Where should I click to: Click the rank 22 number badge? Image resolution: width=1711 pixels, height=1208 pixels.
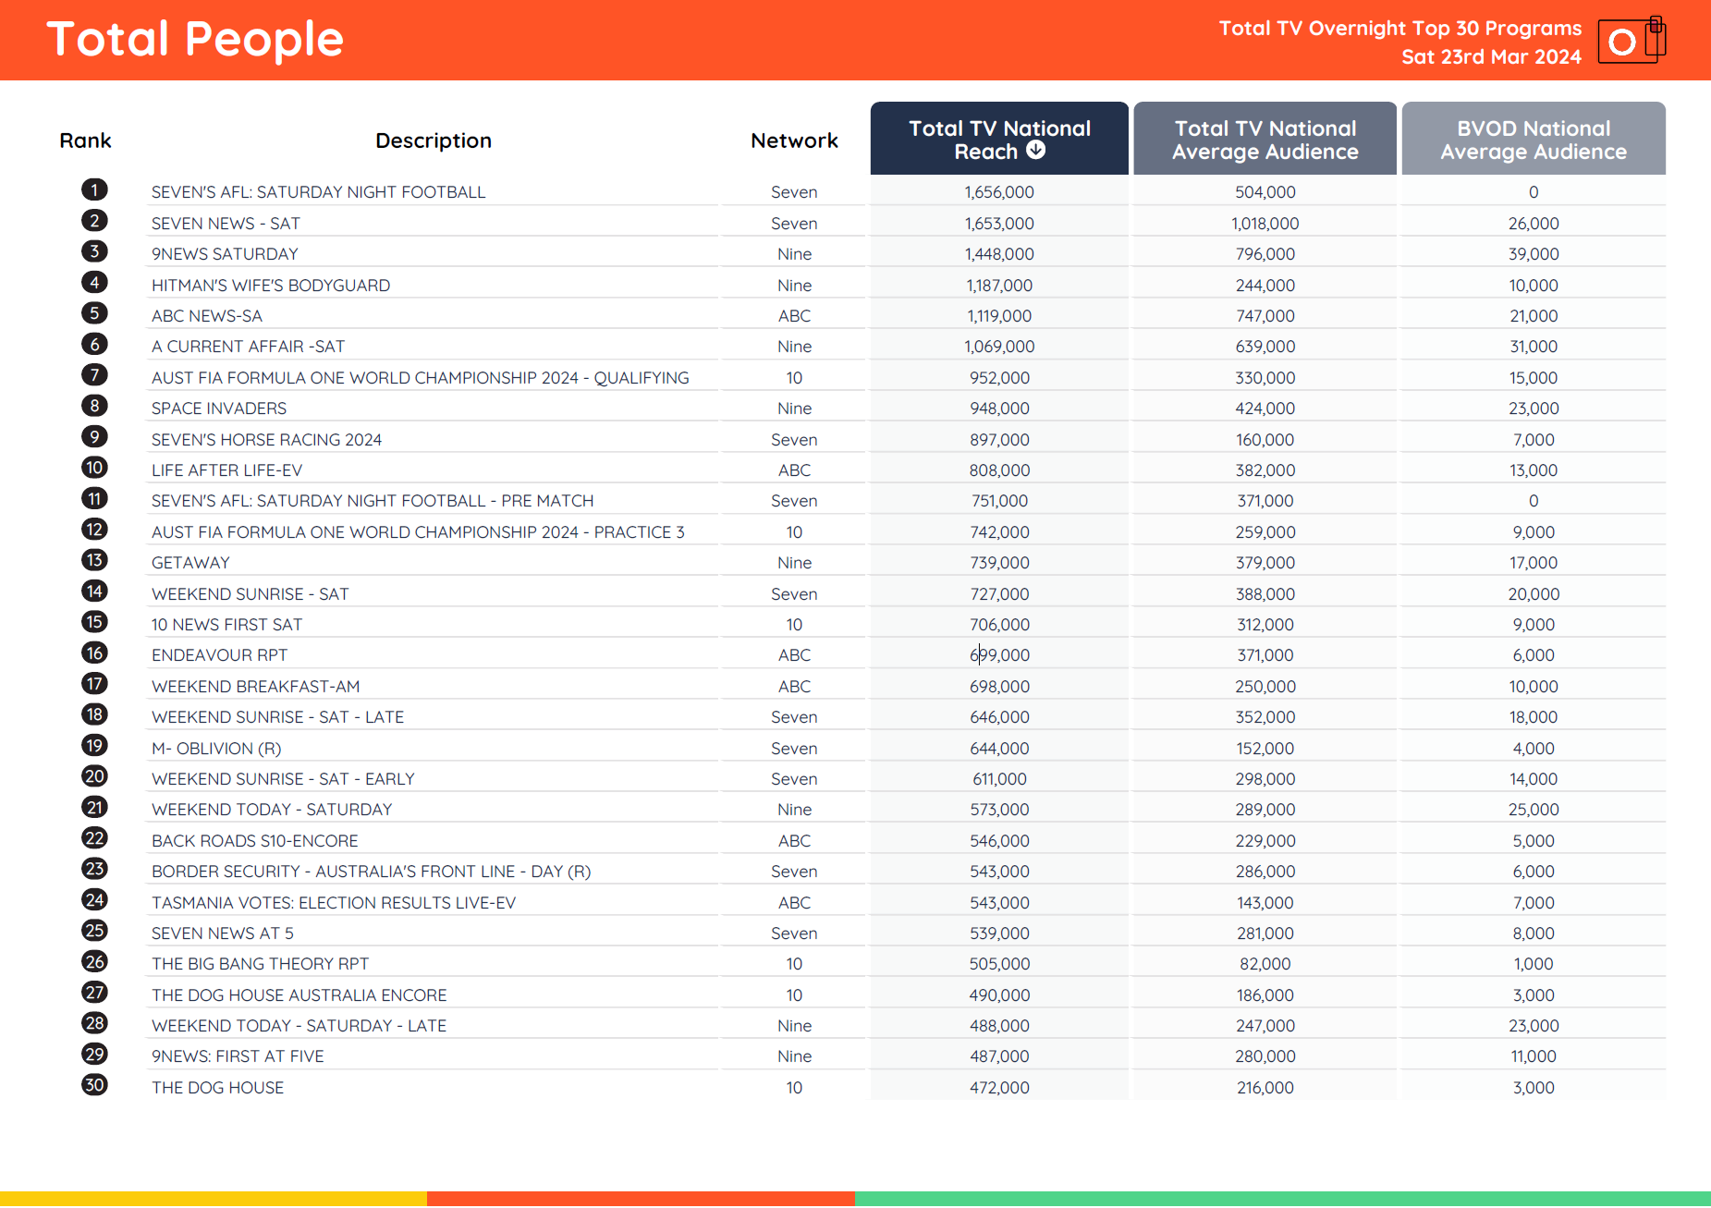click(x=94, y=838)
